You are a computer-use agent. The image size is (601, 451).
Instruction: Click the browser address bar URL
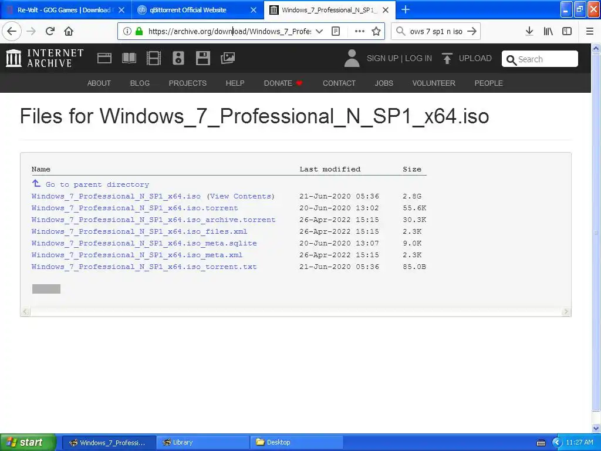click(x=229, y=31)
